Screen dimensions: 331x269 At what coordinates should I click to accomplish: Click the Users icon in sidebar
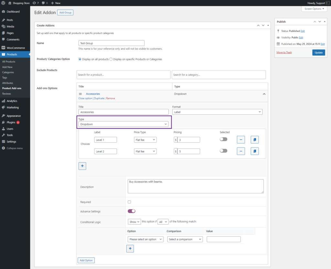pos(3,129)
